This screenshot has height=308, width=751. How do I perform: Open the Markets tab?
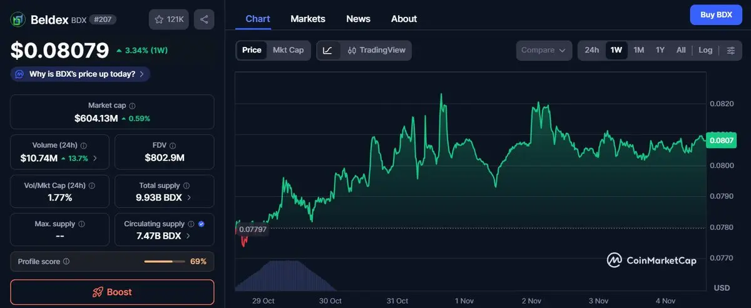(308, 19)
